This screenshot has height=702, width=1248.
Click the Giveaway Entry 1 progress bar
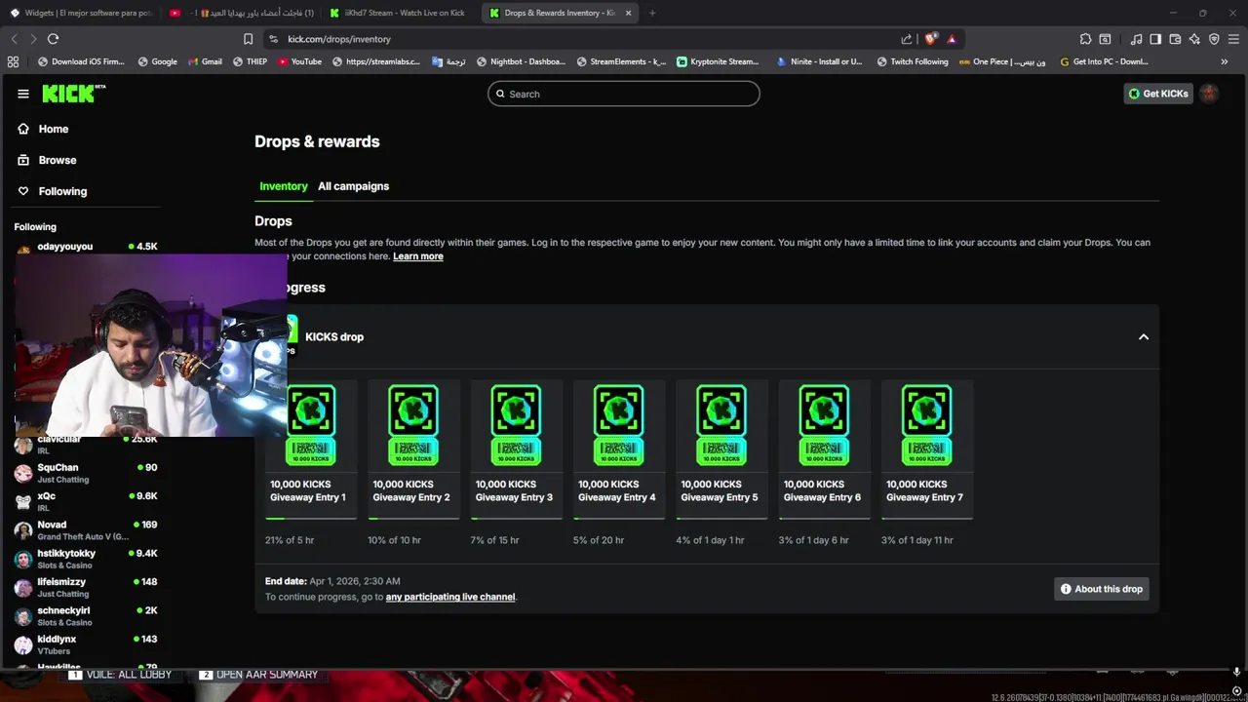[x=311, y=519]
